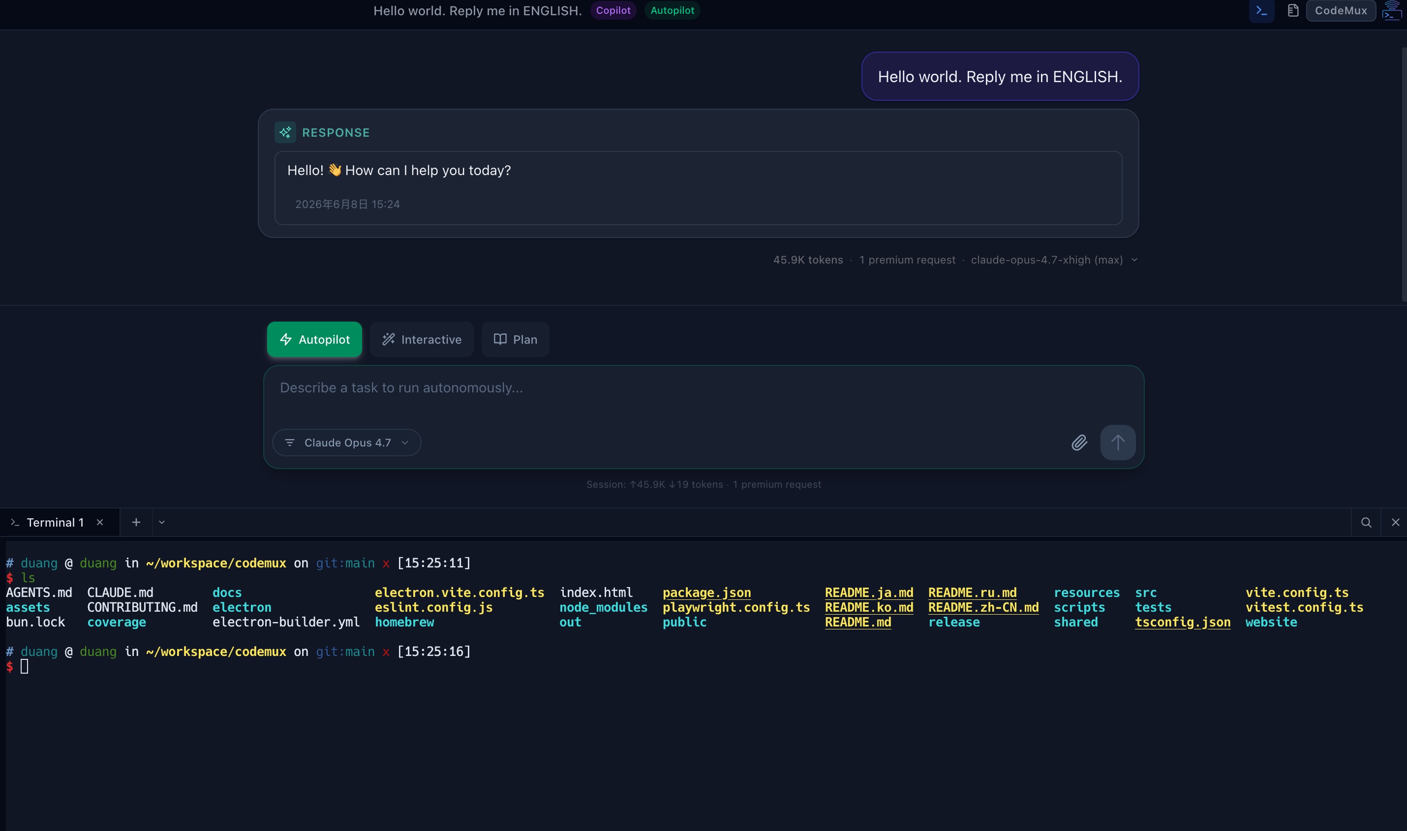Screen dimensions: 1407x831
Task: Close the terminal panel
Action: [1395, 523]
